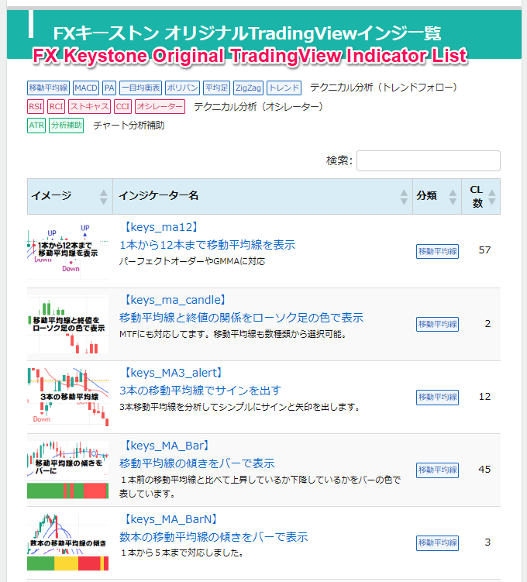Select label テクニカル分析（トレンドフォロー）

pyautogui.click(x=384, y=88)
